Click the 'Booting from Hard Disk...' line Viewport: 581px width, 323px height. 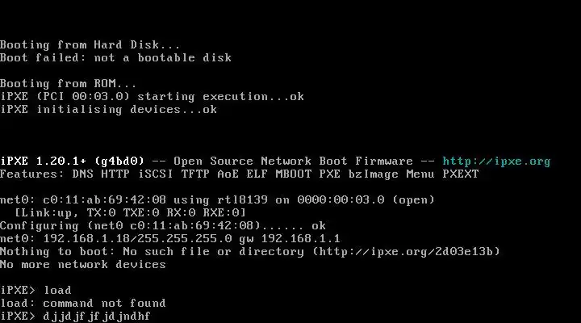(90, 45)
